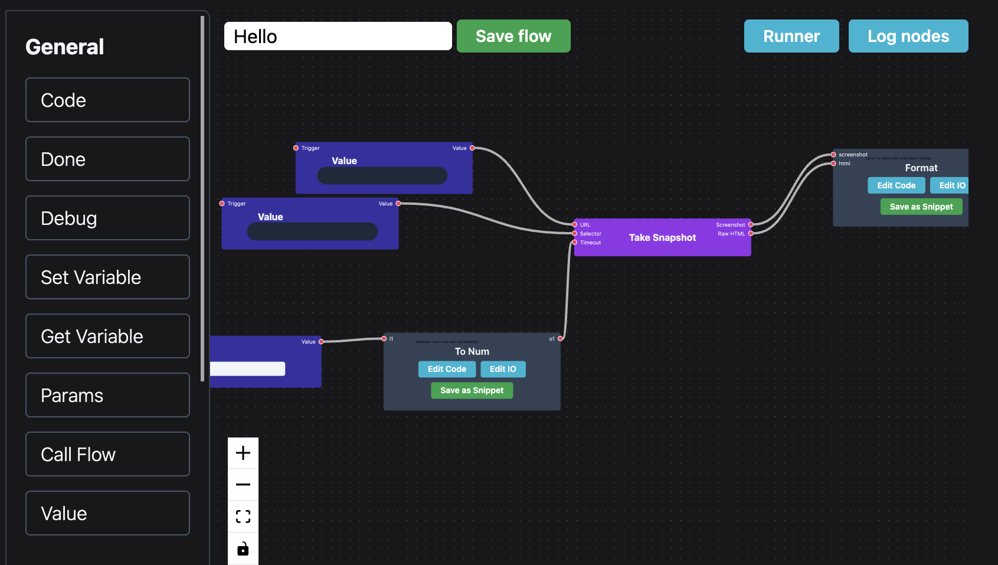Click the Log nodes button

point(908,36)
